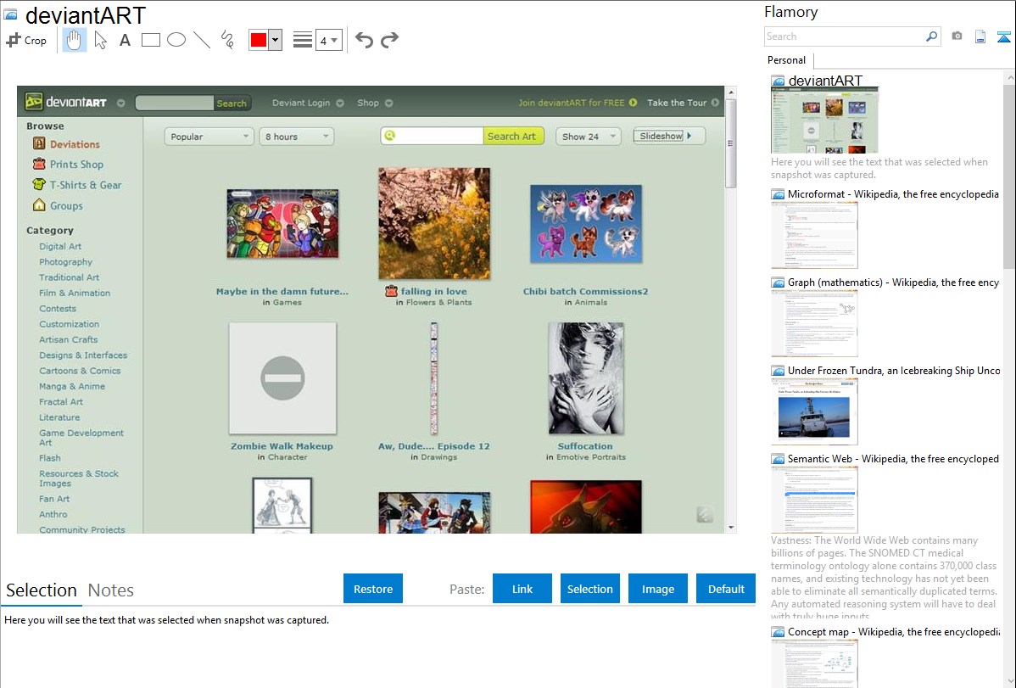Open the Concept map snapshot thumbnail
Image resolution: width=1016 pixels, height=688 pixels.
point(814,663)
